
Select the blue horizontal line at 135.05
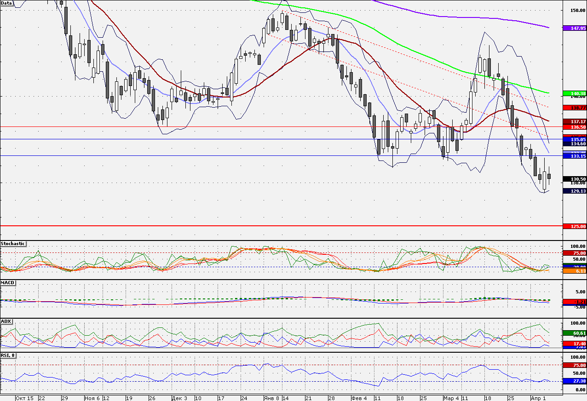[281, 139]
